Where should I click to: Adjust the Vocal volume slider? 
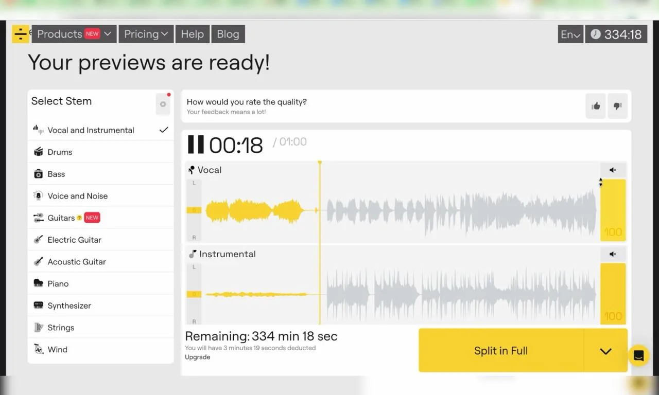coord(613,210)
